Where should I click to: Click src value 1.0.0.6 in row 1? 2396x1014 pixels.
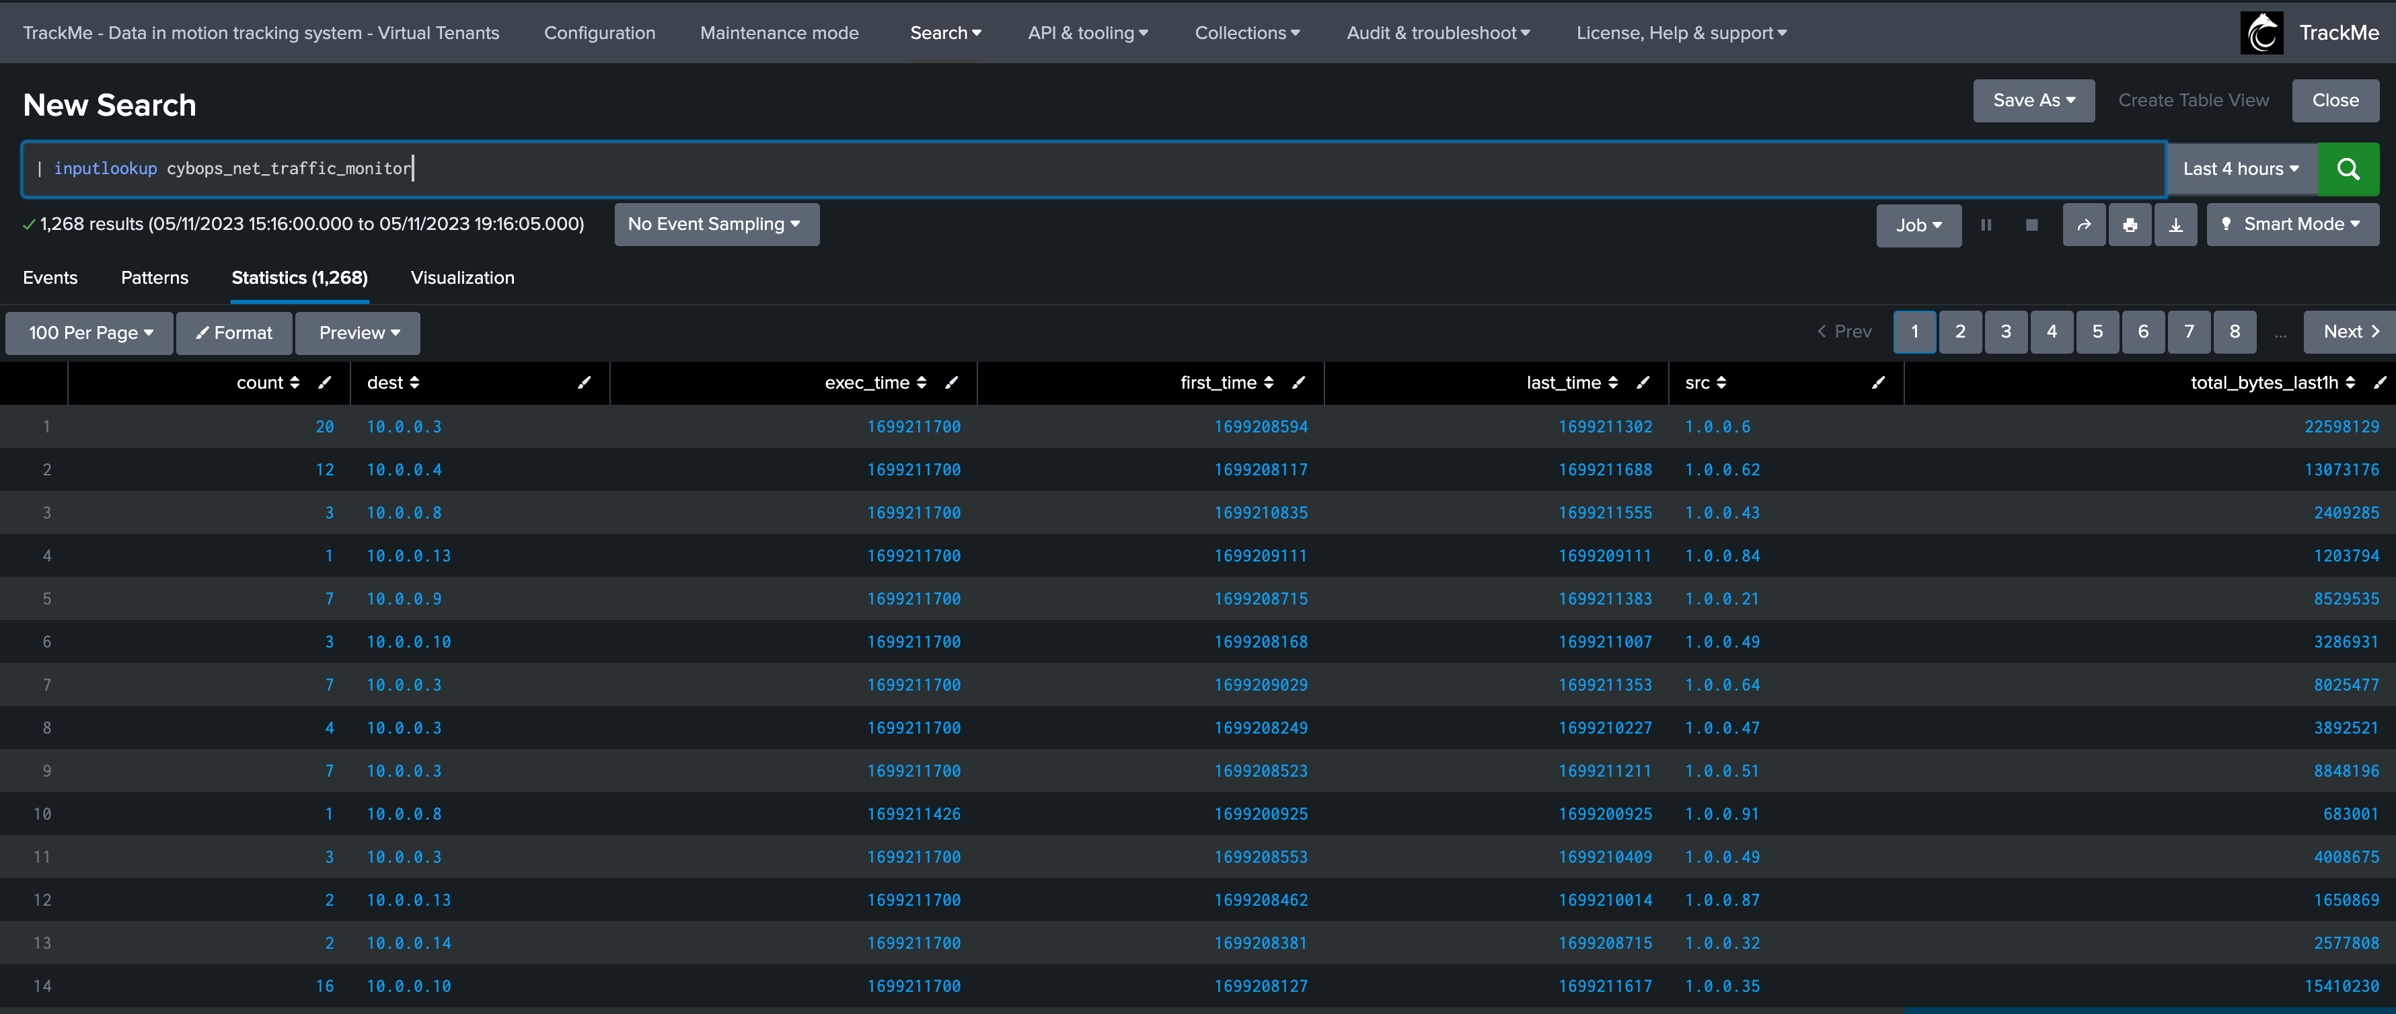pyautogui.click(x=1717, y=426)
